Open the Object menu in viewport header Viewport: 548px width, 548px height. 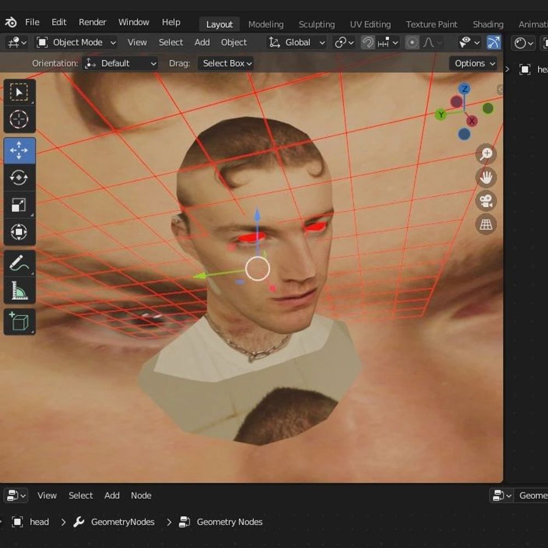pyautogui.click(x=234, y=43)
